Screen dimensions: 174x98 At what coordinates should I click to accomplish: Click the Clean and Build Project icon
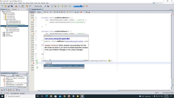[55, 6]
